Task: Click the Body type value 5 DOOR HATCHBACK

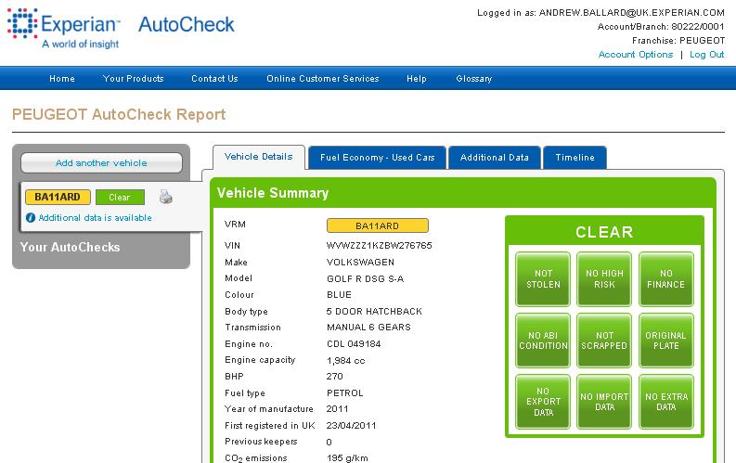Action: tap(374, 311)
